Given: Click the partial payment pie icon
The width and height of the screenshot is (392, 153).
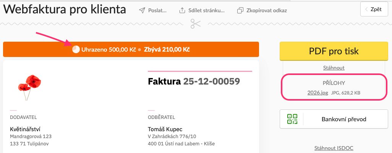Looking at the screenshot, I should point(76,50).
